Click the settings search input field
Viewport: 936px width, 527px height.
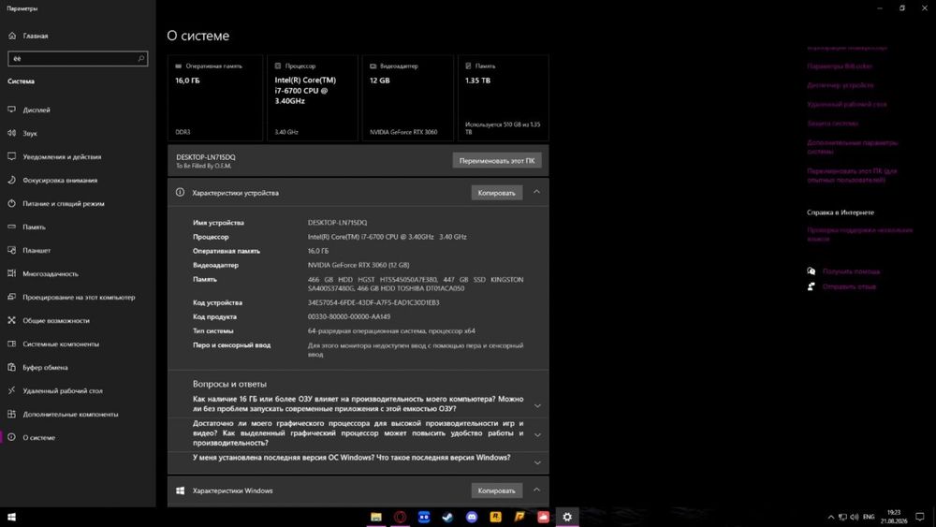[x=78, y=58]
